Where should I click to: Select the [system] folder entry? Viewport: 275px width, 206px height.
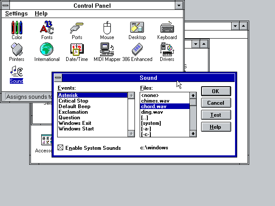tap(165, 123)
